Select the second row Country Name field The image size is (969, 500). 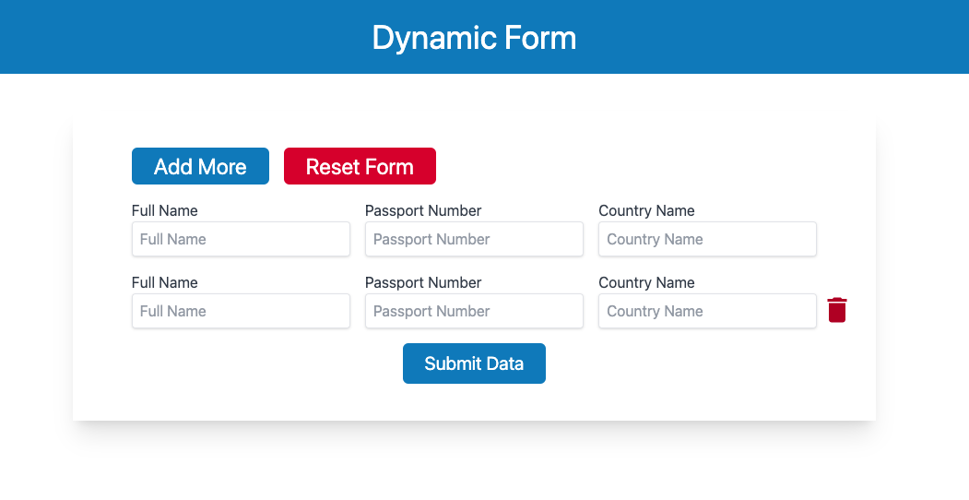point(707,311)
